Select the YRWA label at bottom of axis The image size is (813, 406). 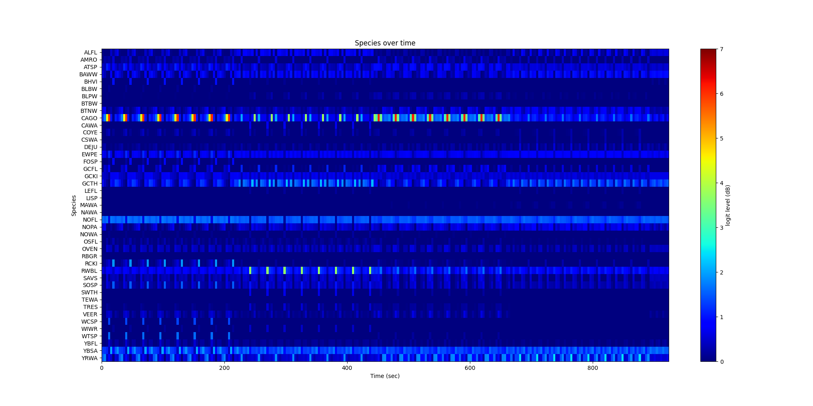click(89, 358)
